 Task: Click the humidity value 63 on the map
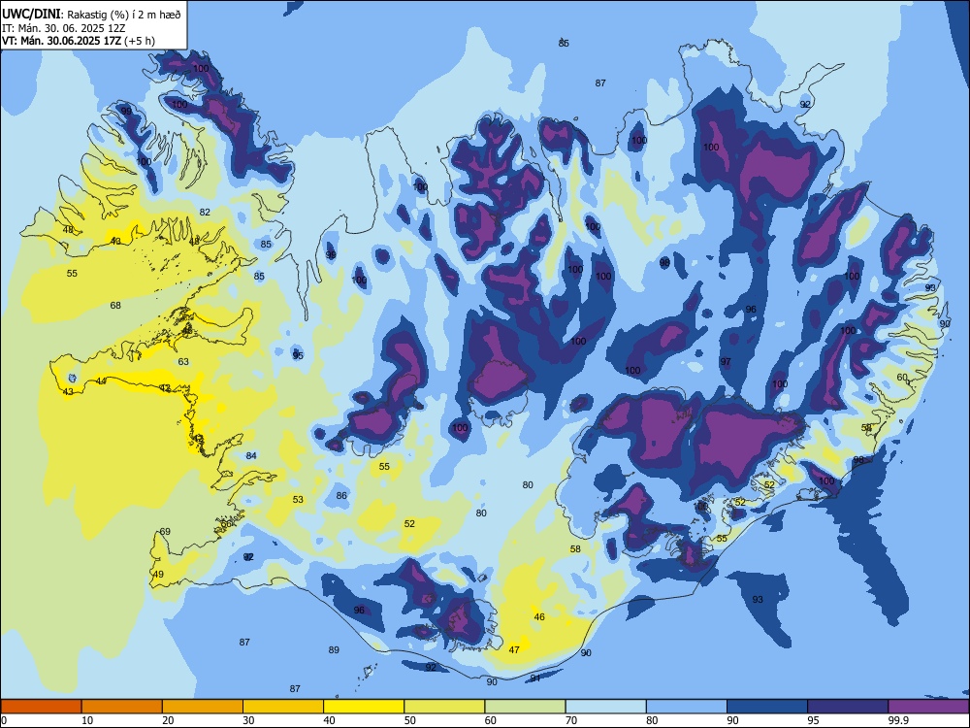(183, 361)
